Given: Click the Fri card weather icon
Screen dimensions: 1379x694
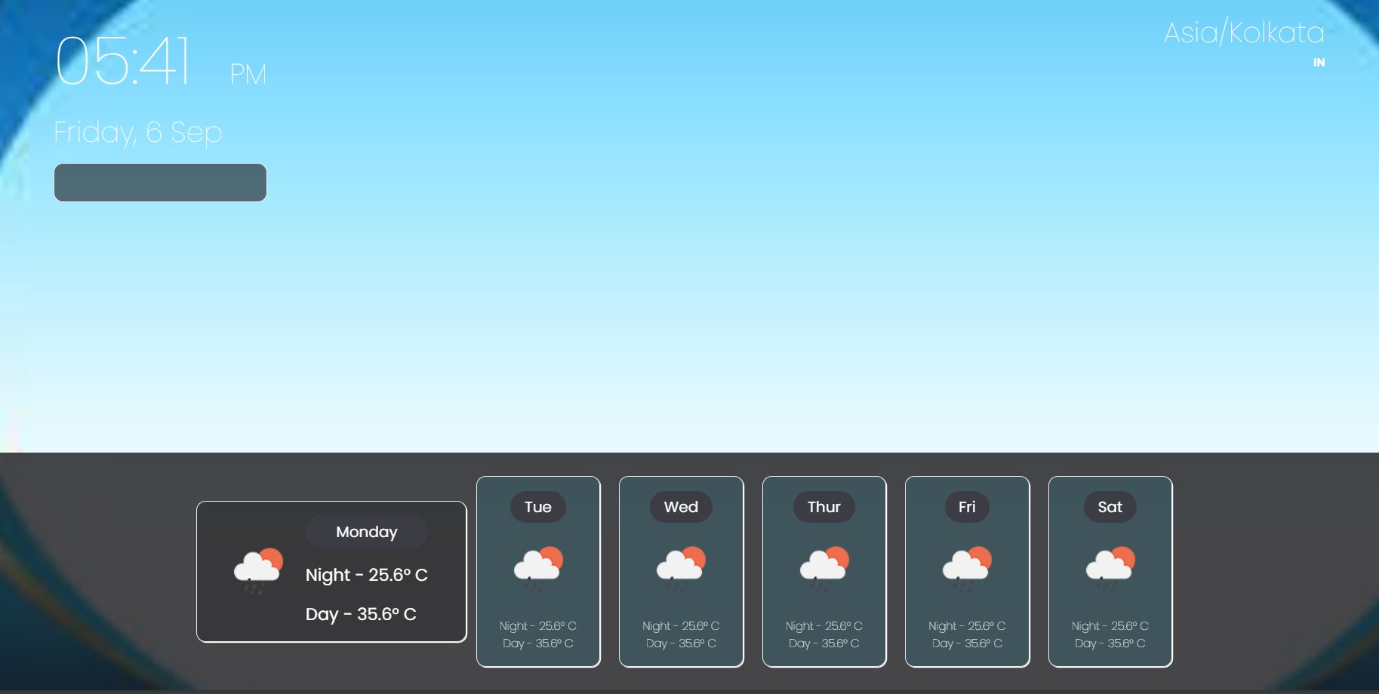Looking at the screenshot, I should point(967,570).
